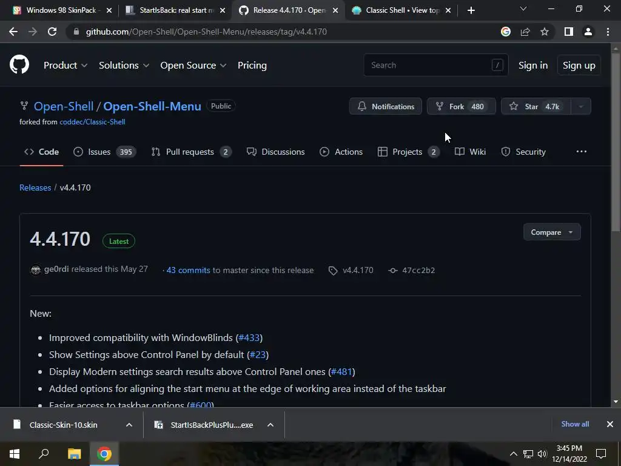Image resolution: width=621 pixels, height=466 pixels.
Task: Open issue #433 link
Action: click(249, 338)
